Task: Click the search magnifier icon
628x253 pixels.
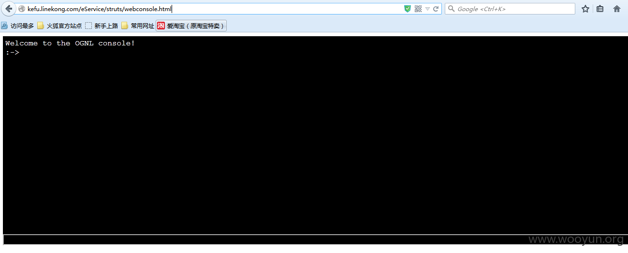Action: (451, 9)
